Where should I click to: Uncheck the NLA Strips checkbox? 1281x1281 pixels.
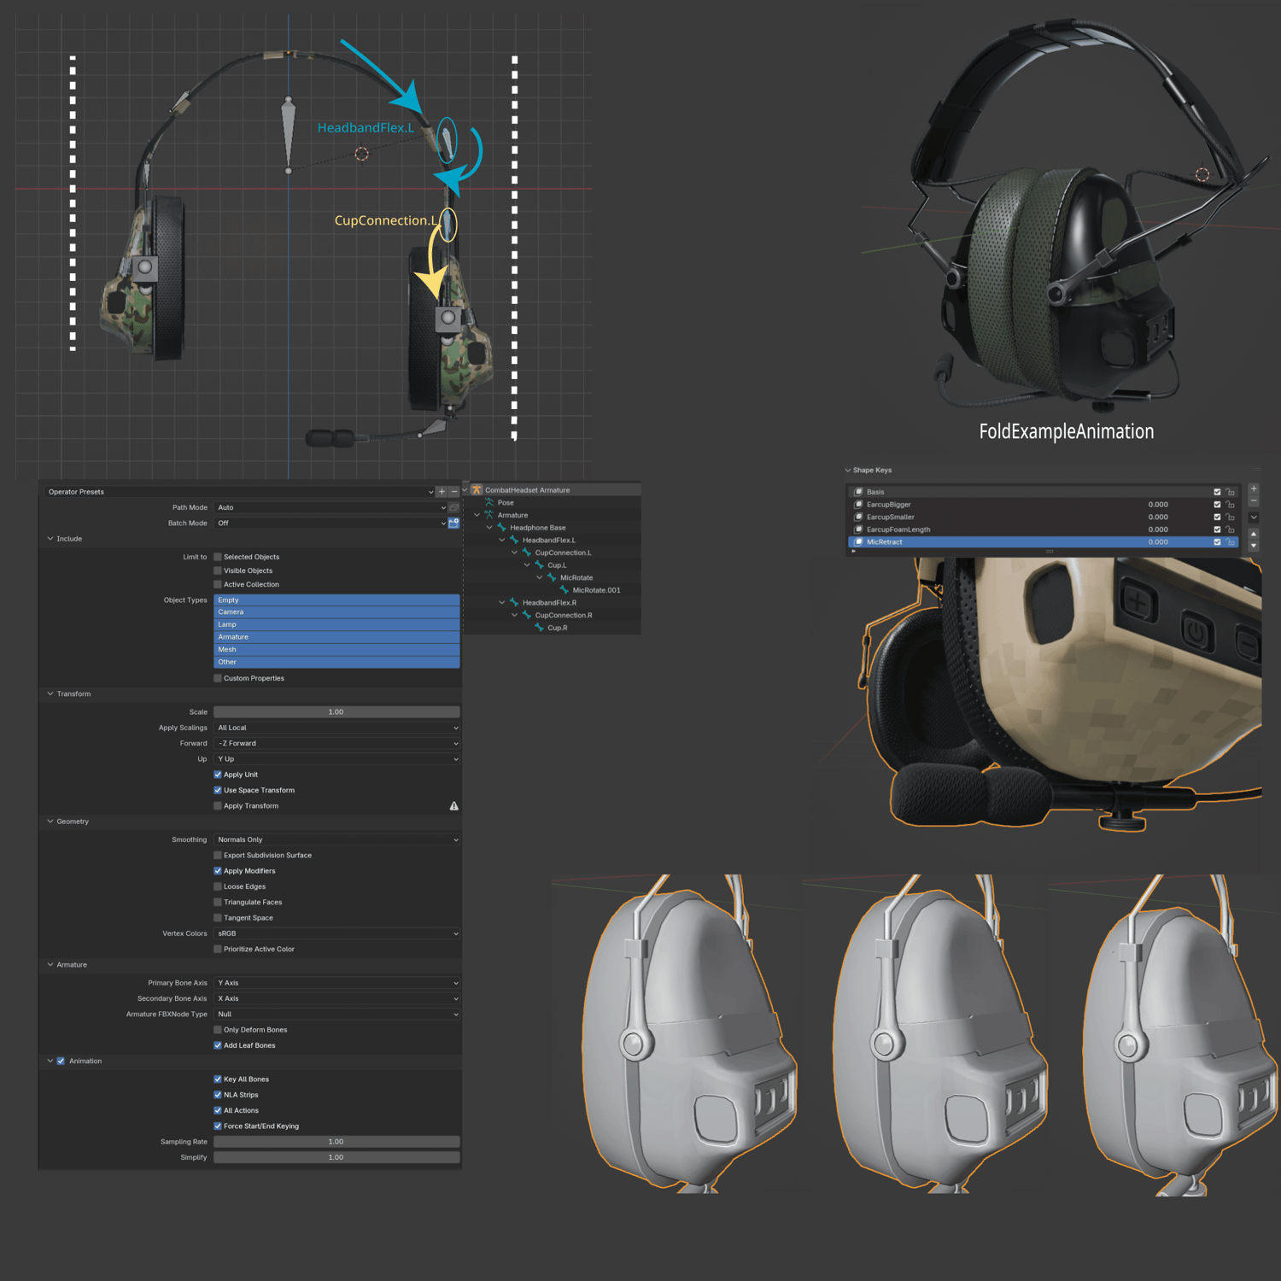[218, 1095]
